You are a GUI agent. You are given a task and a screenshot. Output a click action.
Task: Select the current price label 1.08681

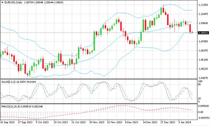(x=203, y=33)
